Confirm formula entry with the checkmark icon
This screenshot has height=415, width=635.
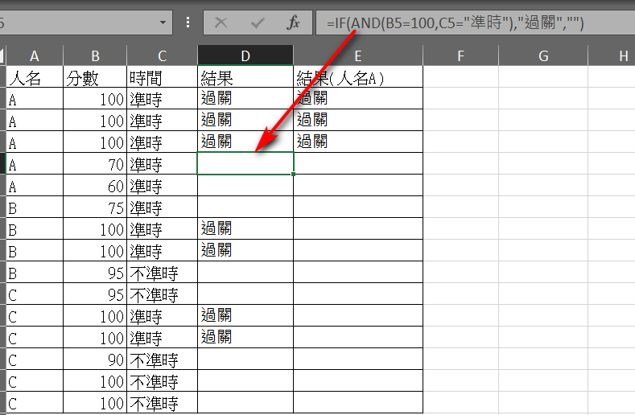click(258, 23)
